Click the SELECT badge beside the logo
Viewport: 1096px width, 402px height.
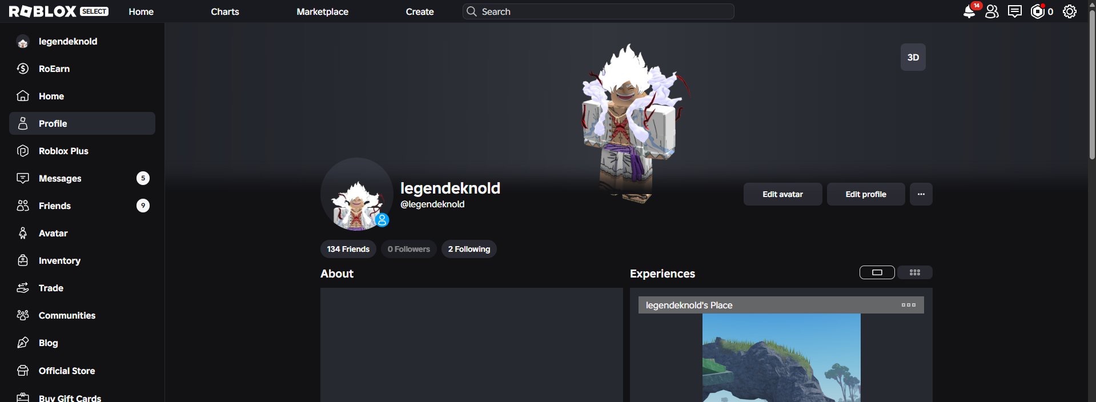94,11
